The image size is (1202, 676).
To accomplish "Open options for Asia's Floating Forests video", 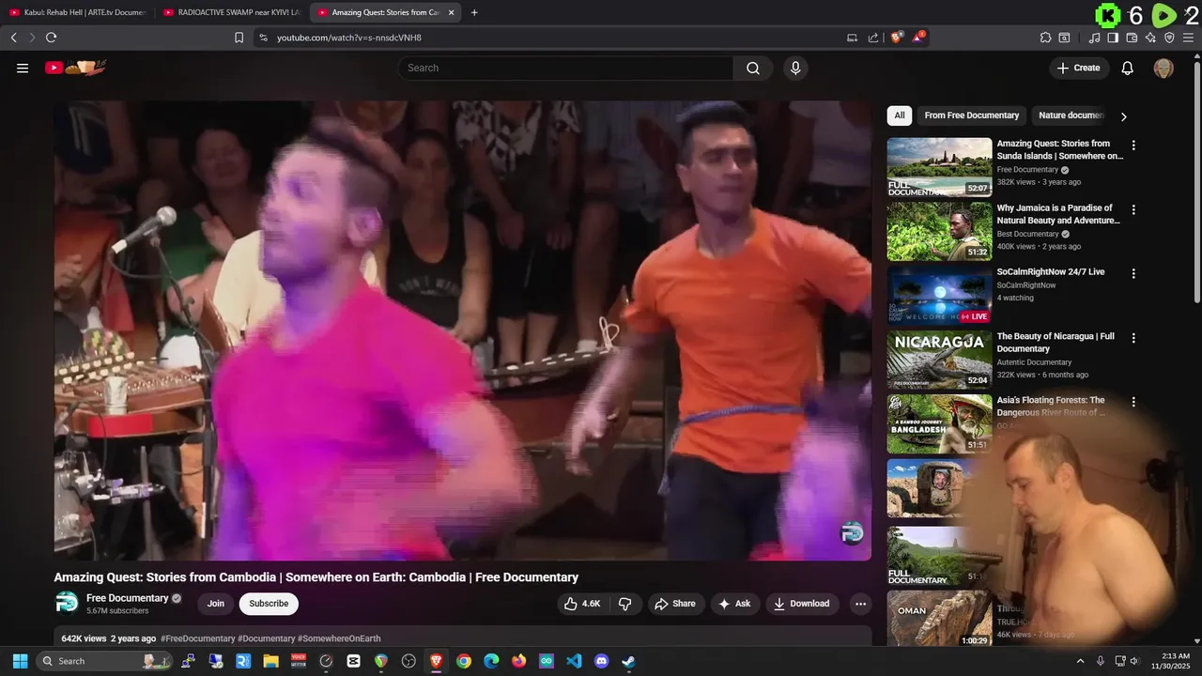I will pos(1133,402).
